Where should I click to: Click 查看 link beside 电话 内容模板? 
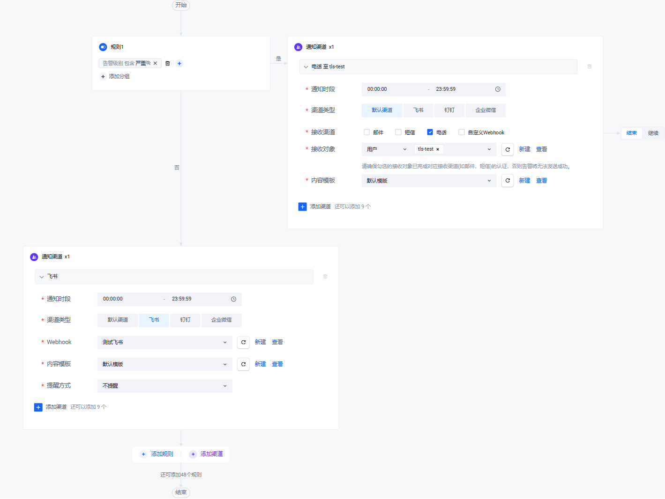[x=542, y=181]
